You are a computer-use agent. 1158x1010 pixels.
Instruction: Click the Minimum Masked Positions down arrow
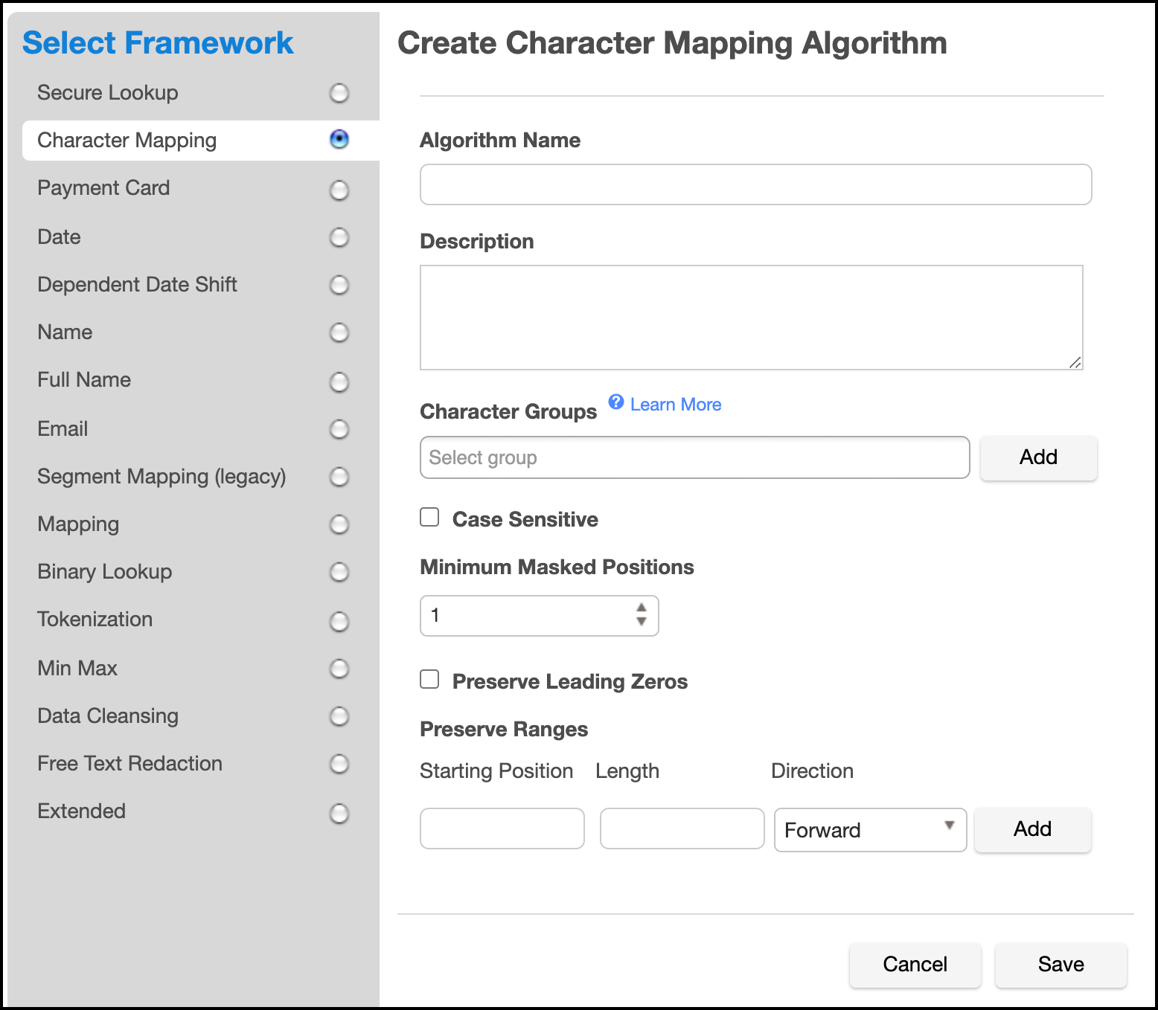(642, 622)
